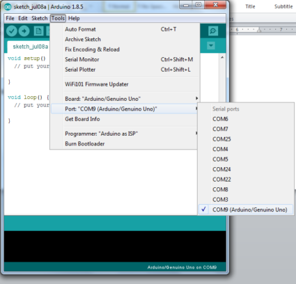The width and height of the screenshot is (296, 284).
Task: Click the Upload arrow icon
Action: click(24, 31)
